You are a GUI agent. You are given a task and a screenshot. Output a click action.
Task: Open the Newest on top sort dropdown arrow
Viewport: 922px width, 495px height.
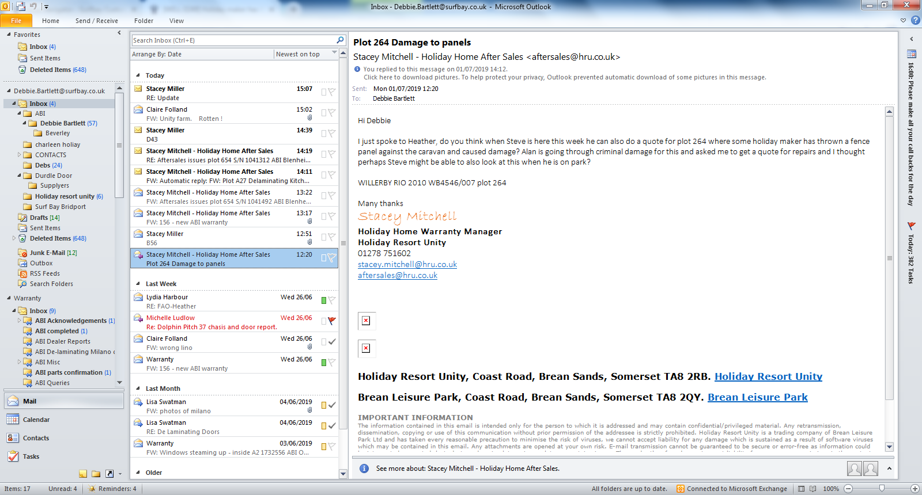tap(334, 54)
